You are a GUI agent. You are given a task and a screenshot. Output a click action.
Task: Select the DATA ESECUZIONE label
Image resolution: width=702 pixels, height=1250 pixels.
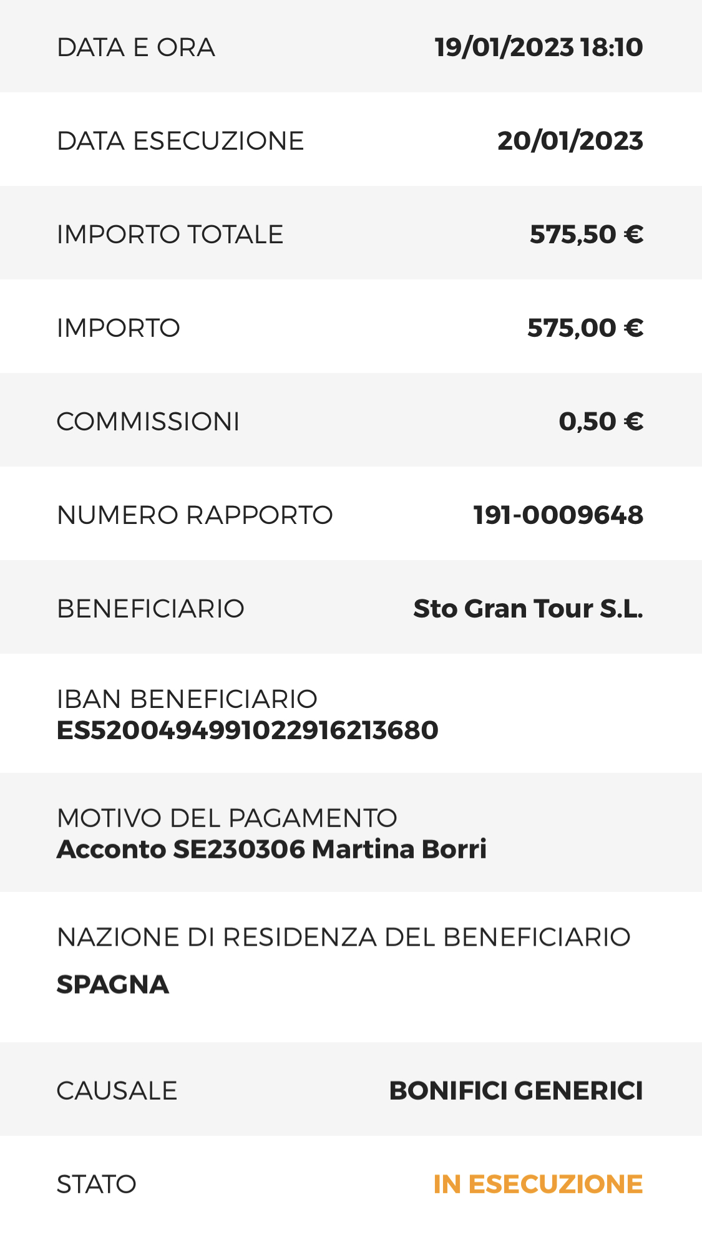[x=180, y=141]
